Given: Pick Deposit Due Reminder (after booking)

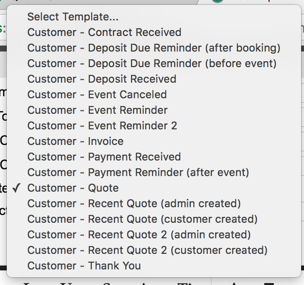Looking at the screenshot, I should click(x=153, y=48).
